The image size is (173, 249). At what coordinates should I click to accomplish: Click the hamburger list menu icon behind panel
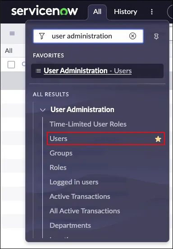12,33
